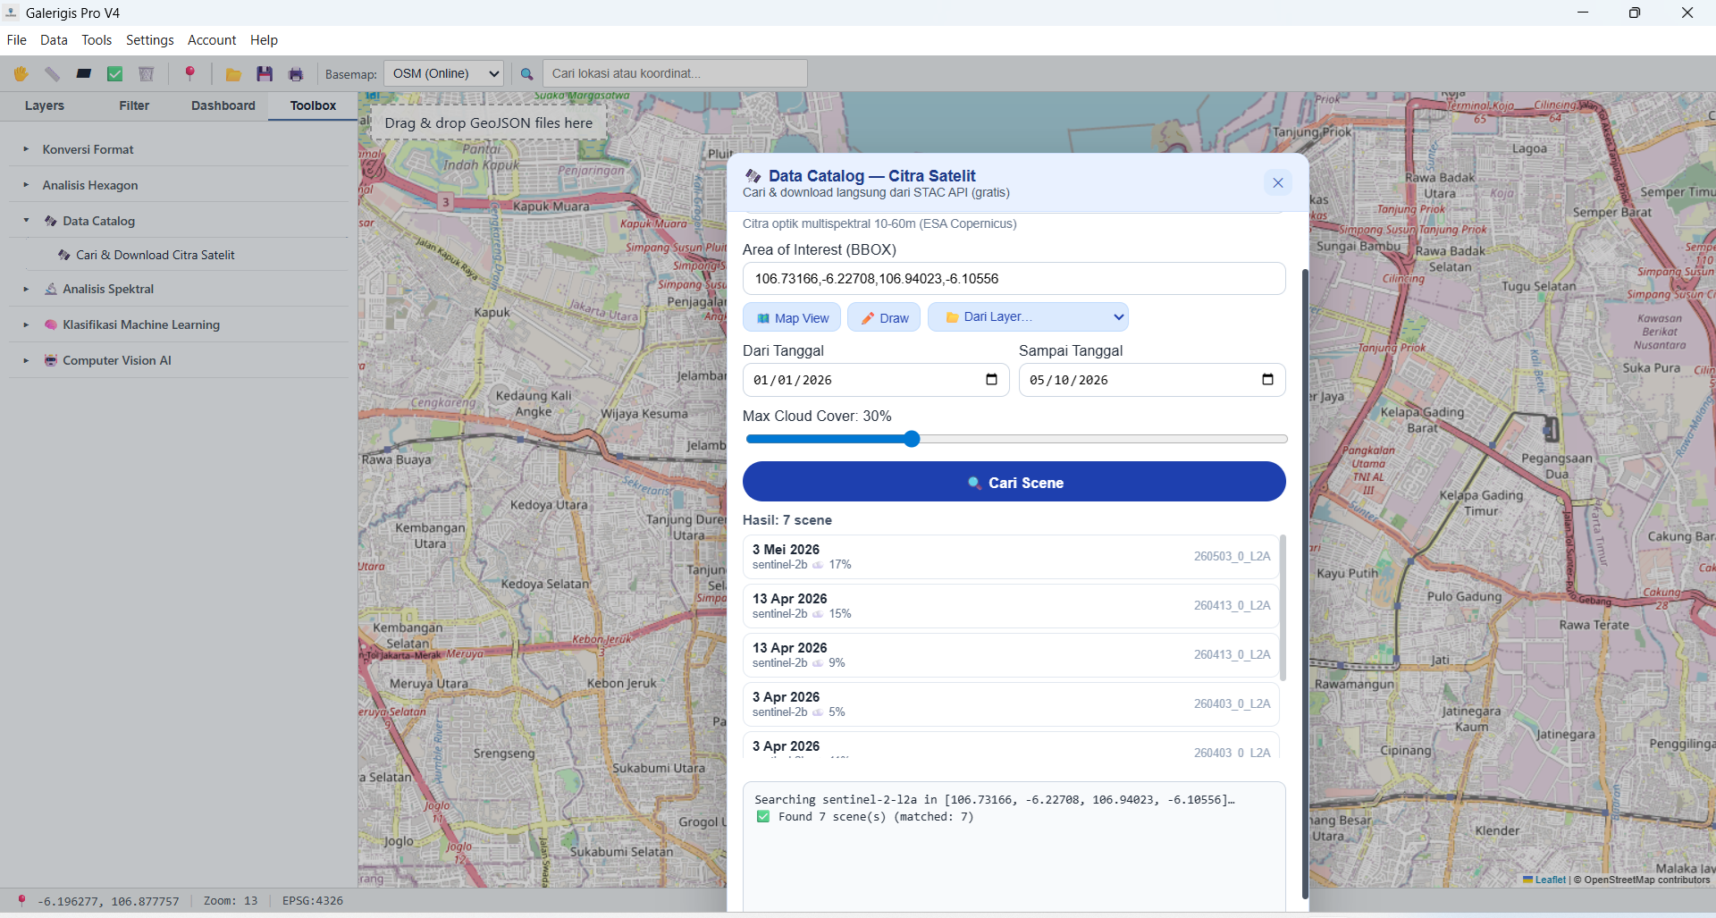Focus the Area of Interest BBOX field

click(1014, 279)
